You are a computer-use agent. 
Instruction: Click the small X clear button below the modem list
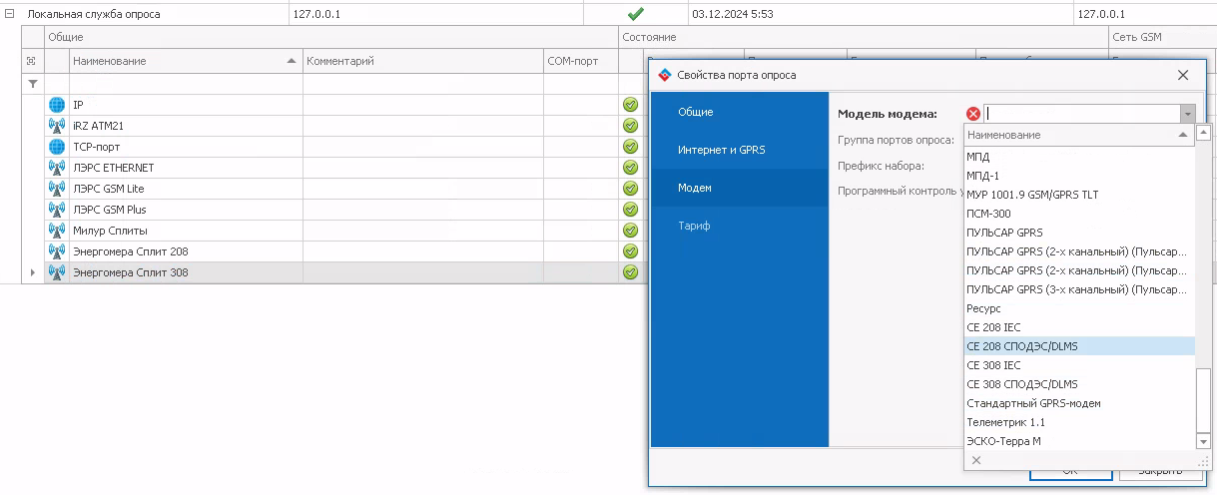pyautogui.click(x=976, y=460)
